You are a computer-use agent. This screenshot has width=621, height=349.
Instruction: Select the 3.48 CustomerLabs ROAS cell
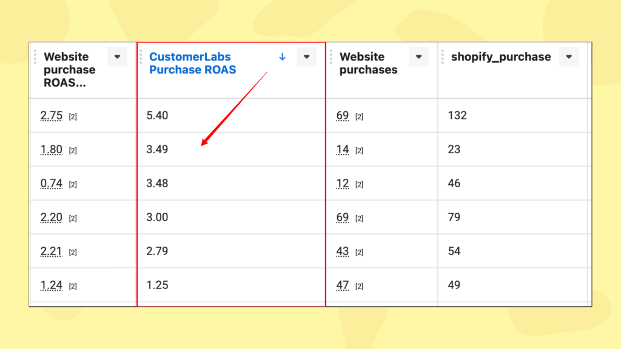231,183
